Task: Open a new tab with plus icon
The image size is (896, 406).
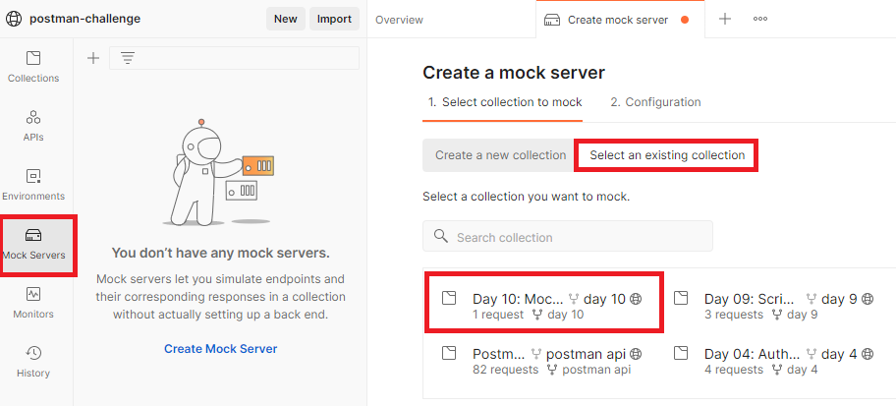Action: [725, 19]
